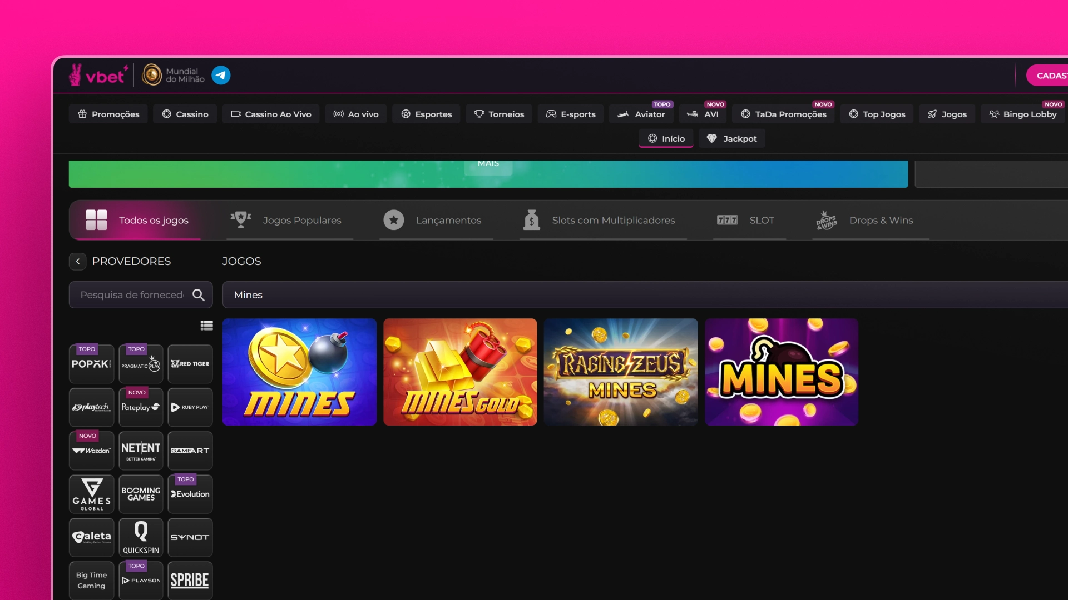
Task: Select the Spribe provider logo
Action: 190,581
